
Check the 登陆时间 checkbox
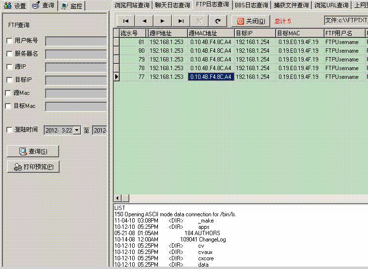pyautogui.click(x=10, y=130)
